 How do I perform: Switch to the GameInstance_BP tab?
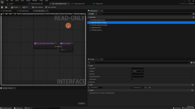point(79,4)
